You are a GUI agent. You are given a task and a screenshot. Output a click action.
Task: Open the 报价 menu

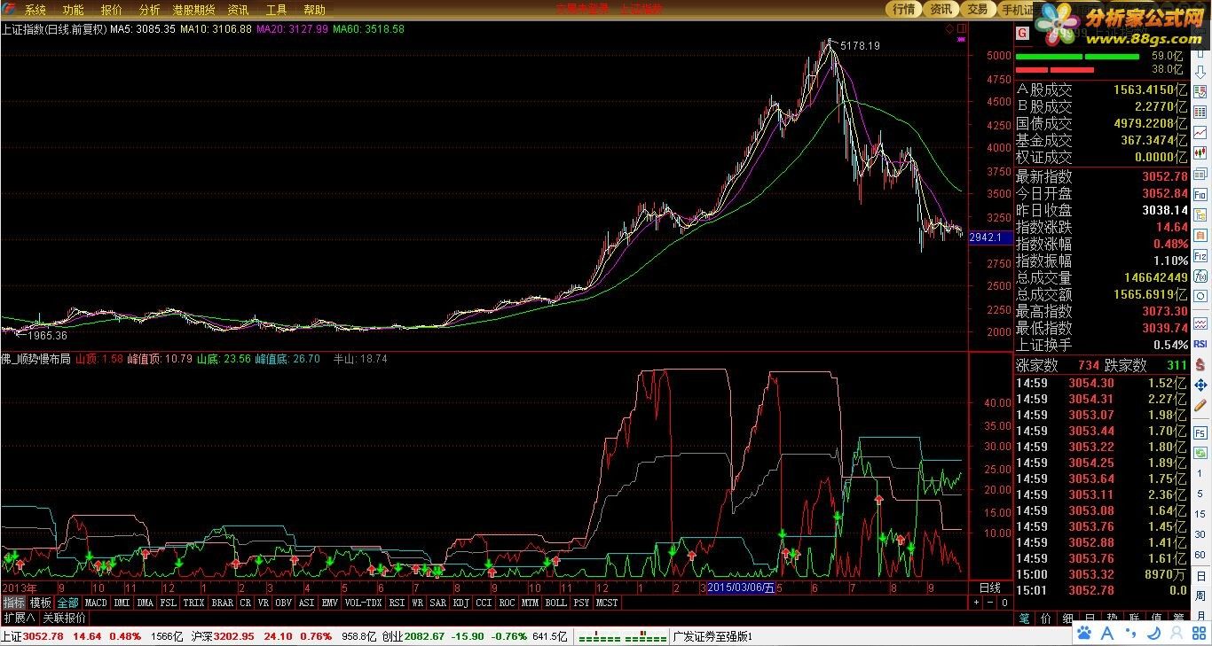tap(112, 10)
